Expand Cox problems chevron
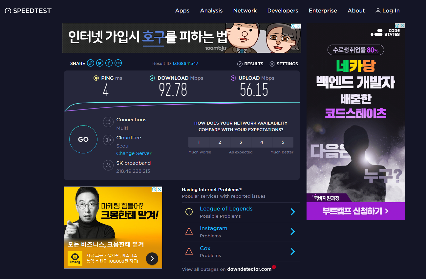Viewport: 426px width, 279px height. [x=292, y=251]
